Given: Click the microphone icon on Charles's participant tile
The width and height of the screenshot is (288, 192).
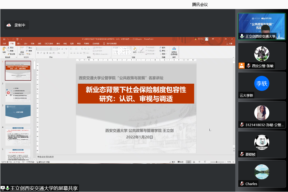Looking at the screenshot, I should [x=242, y=184].
